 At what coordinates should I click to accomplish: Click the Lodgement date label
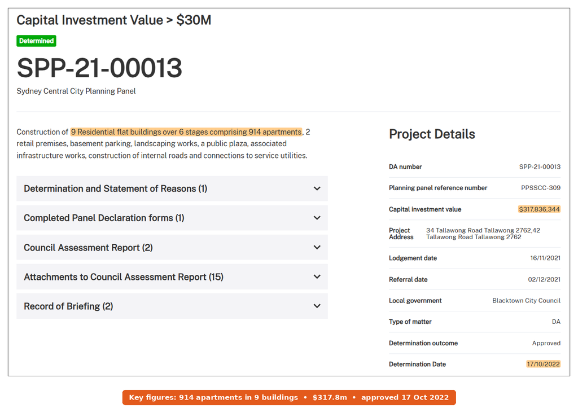(413, 258)
